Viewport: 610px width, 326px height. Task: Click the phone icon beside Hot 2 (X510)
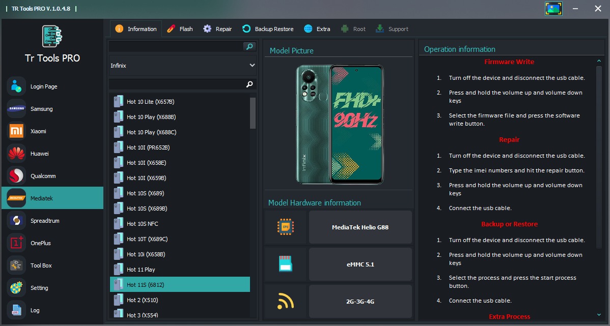118,300
